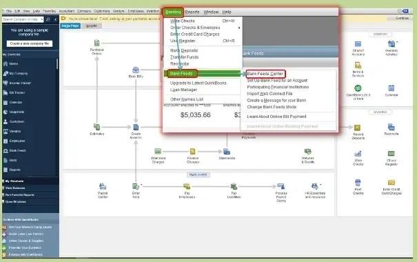Open the Enter Bills icon

[x=136, y=70]
